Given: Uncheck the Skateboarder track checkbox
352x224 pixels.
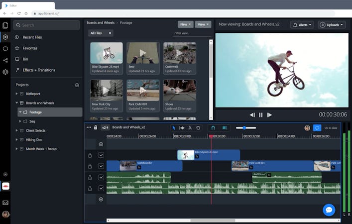Looking at the screenshot, I should [x=101, y=166].
